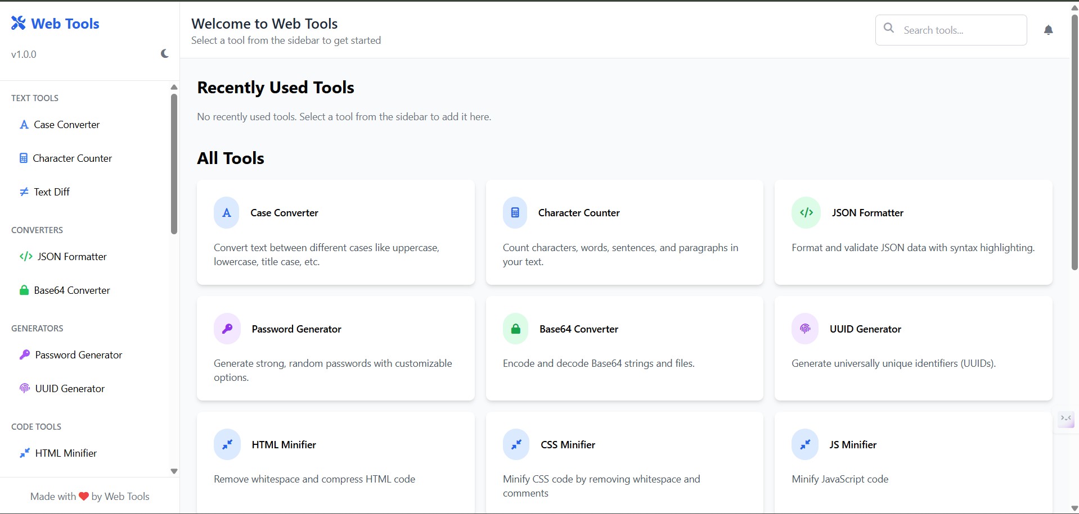Click the TEXT TOOLS section heading
The width and height of the screenshot is (1079, 514).
(34, 98)
